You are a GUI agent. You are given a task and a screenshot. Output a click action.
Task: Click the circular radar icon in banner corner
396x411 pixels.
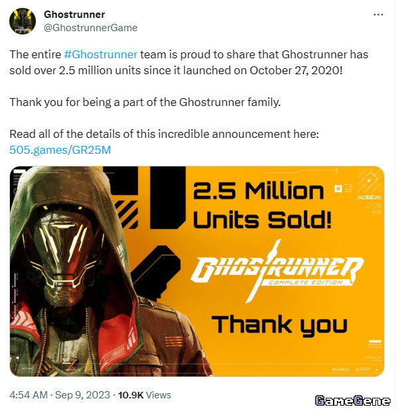point(370,181)
